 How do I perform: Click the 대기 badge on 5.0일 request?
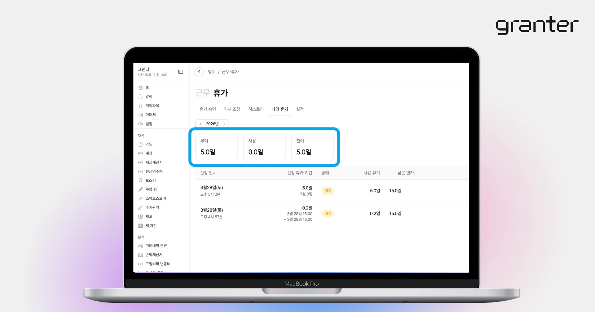(x=328, y=191)
